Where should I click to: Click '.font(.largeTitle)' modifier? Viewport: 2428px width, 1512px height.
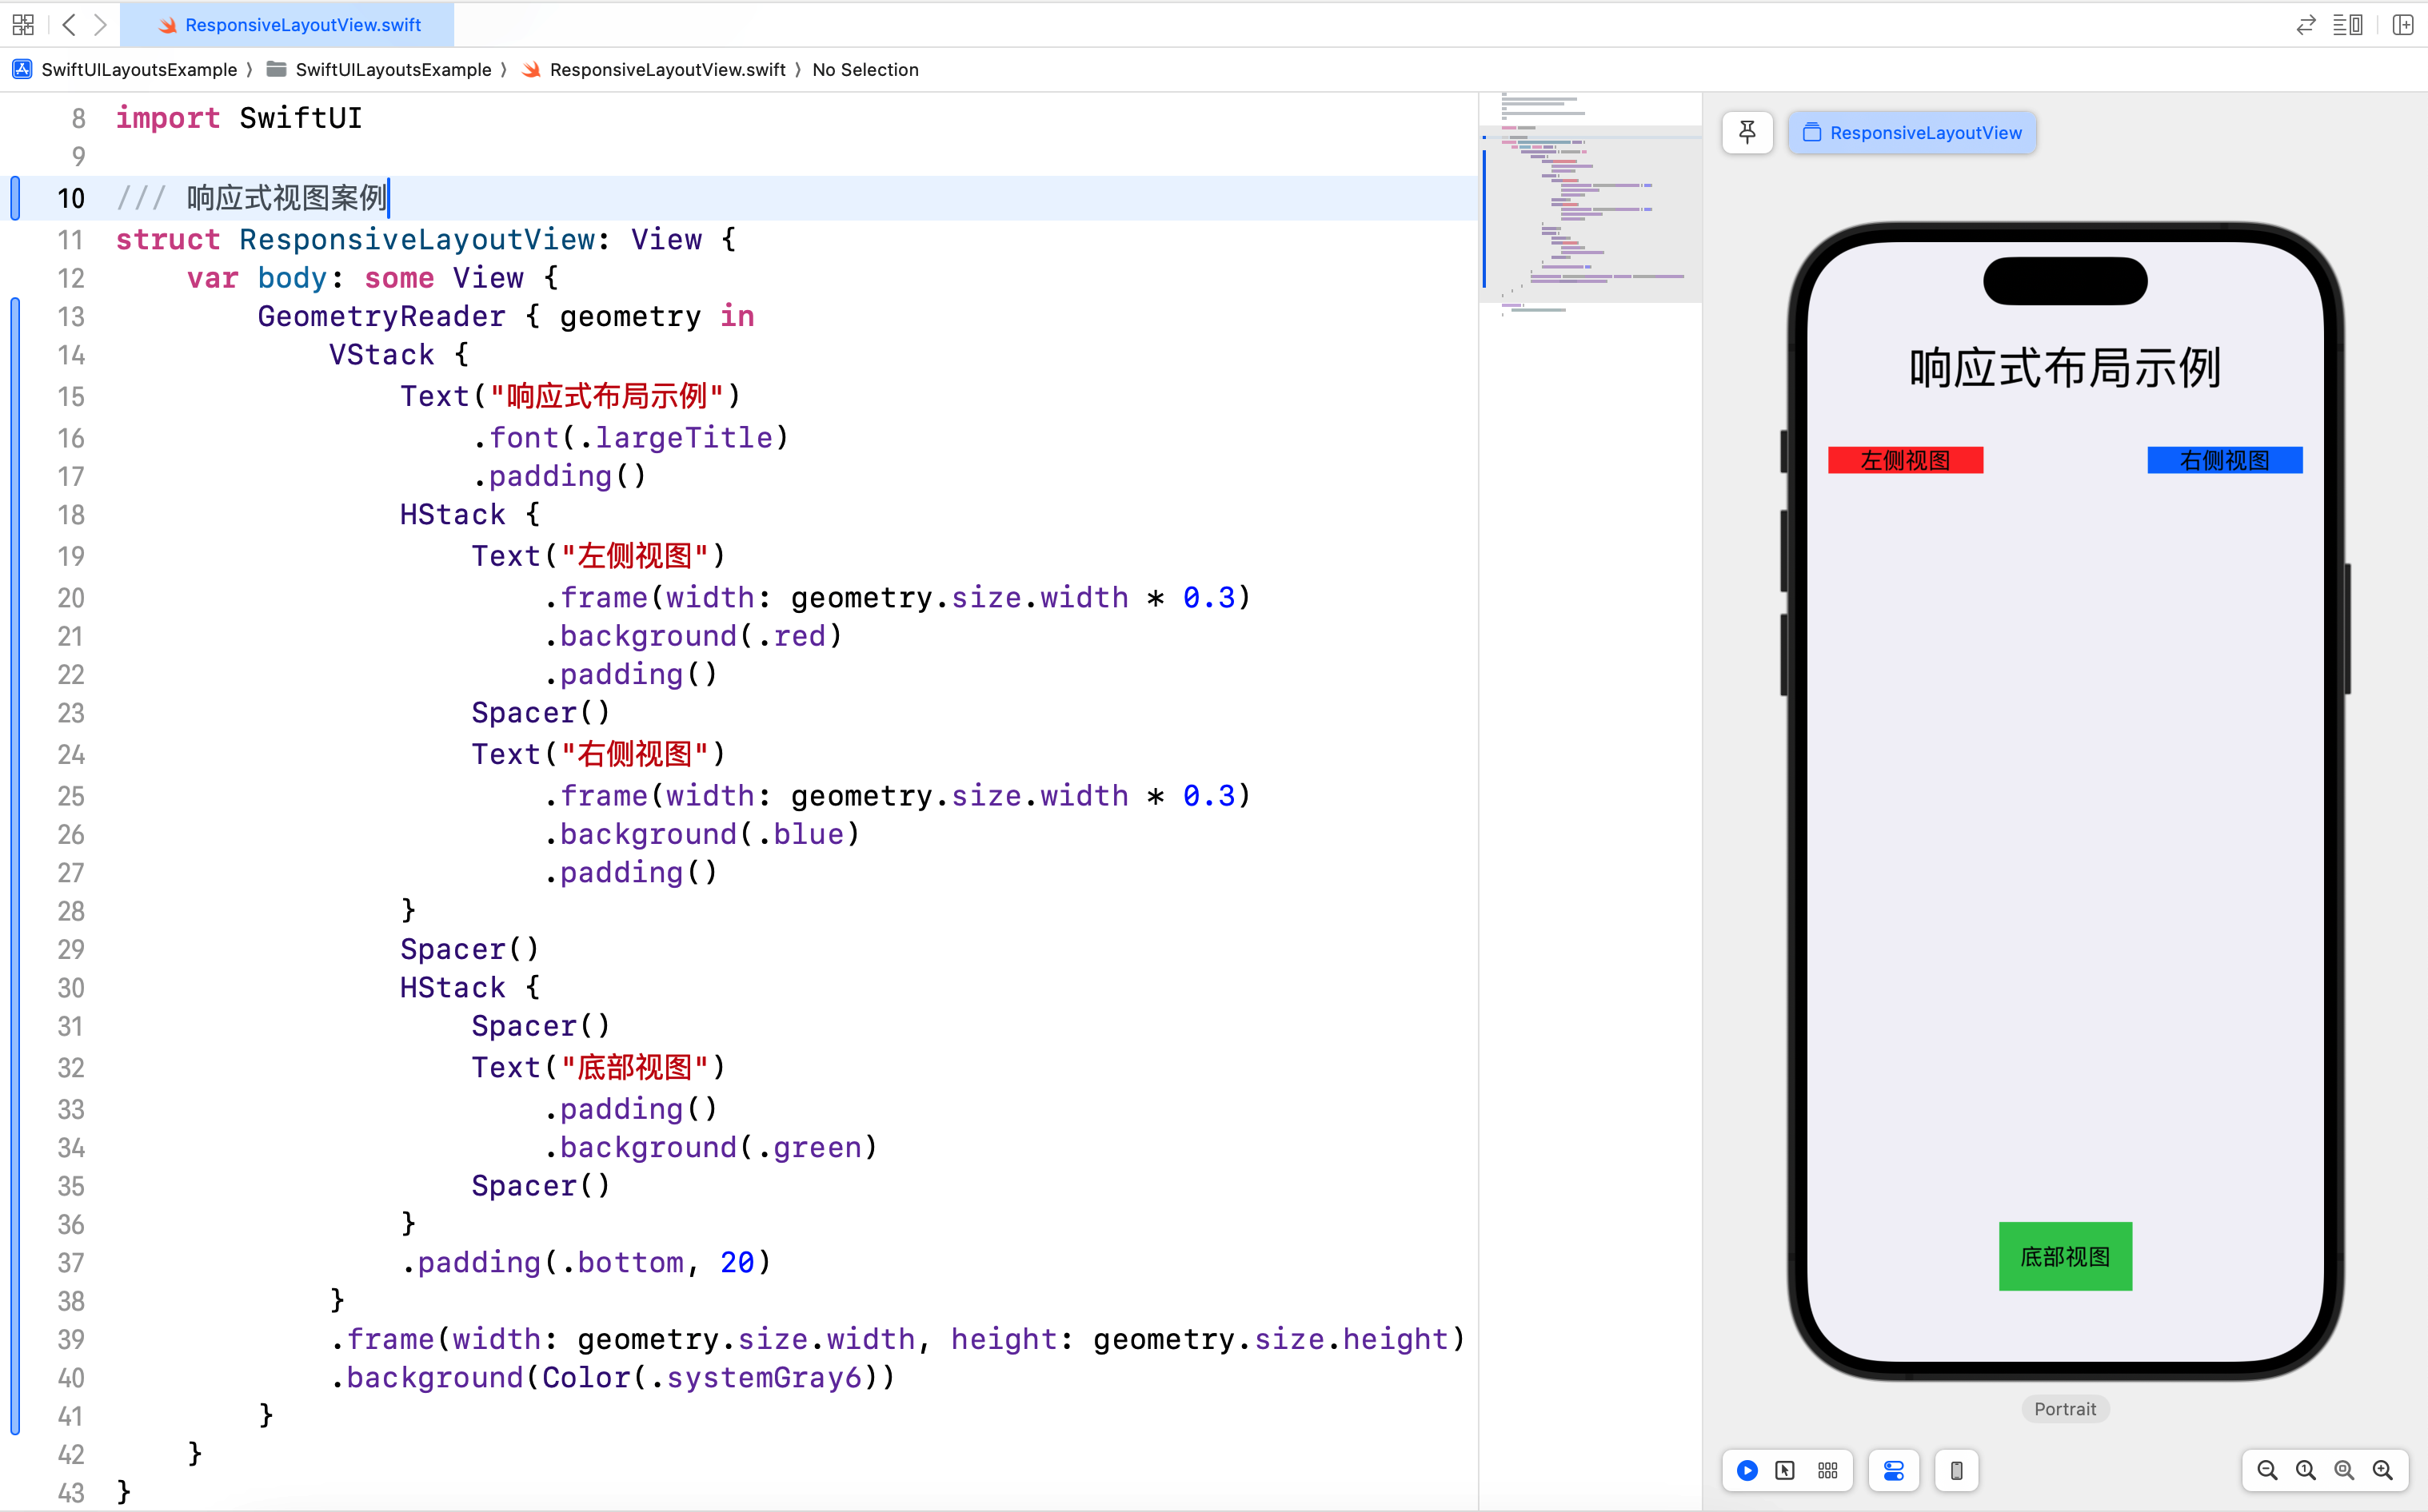630,437
